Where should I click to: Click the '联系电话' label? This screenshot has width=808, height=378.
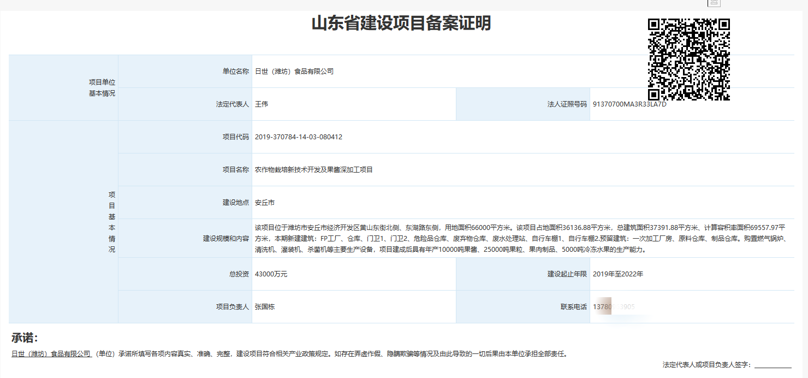[x=574, y=306]
